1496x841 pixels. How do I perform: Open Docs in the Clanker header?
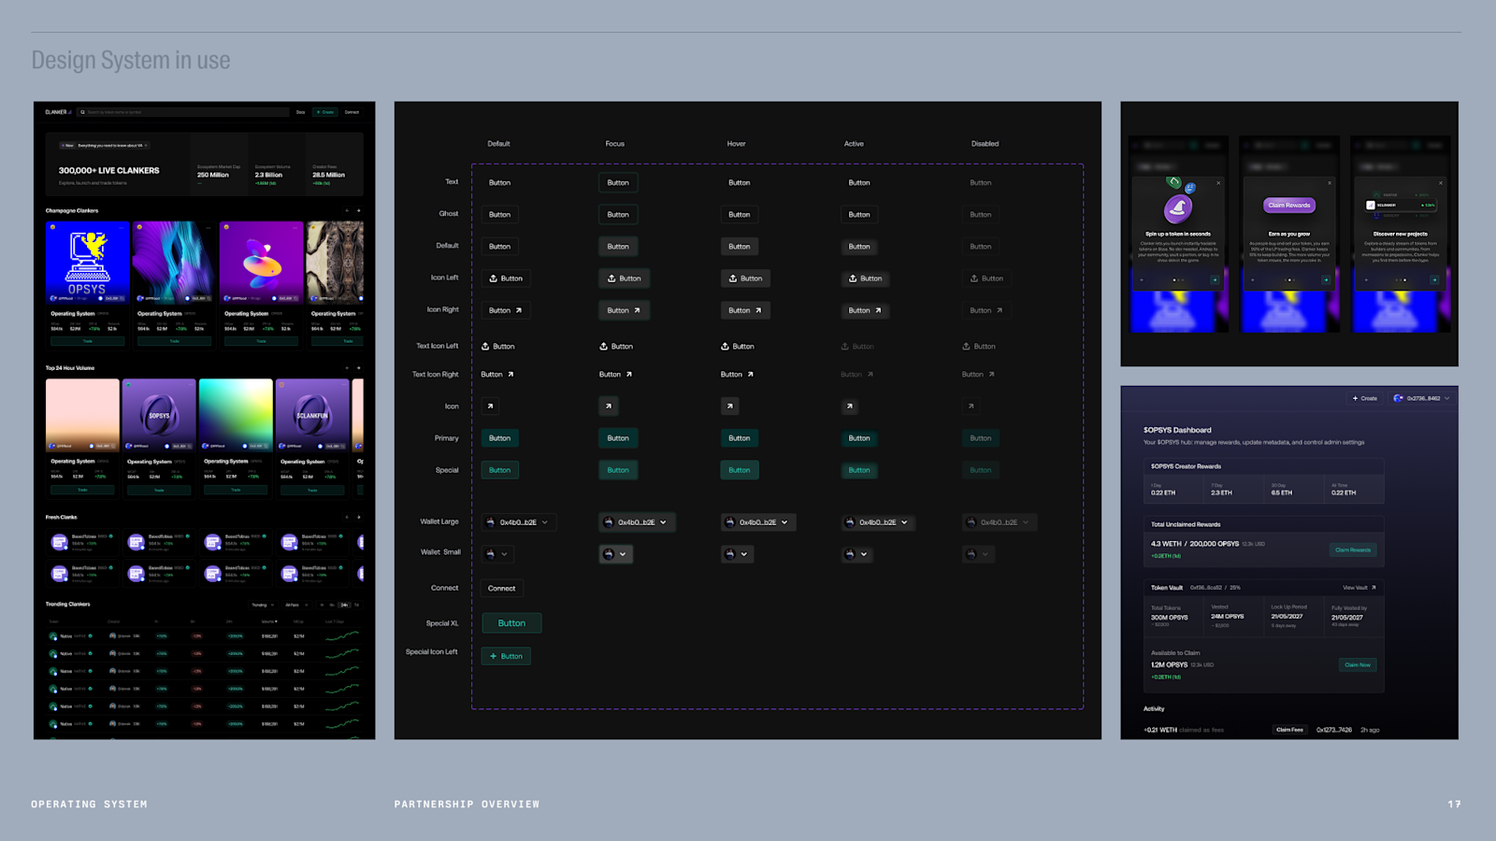[x=300, y=112]
